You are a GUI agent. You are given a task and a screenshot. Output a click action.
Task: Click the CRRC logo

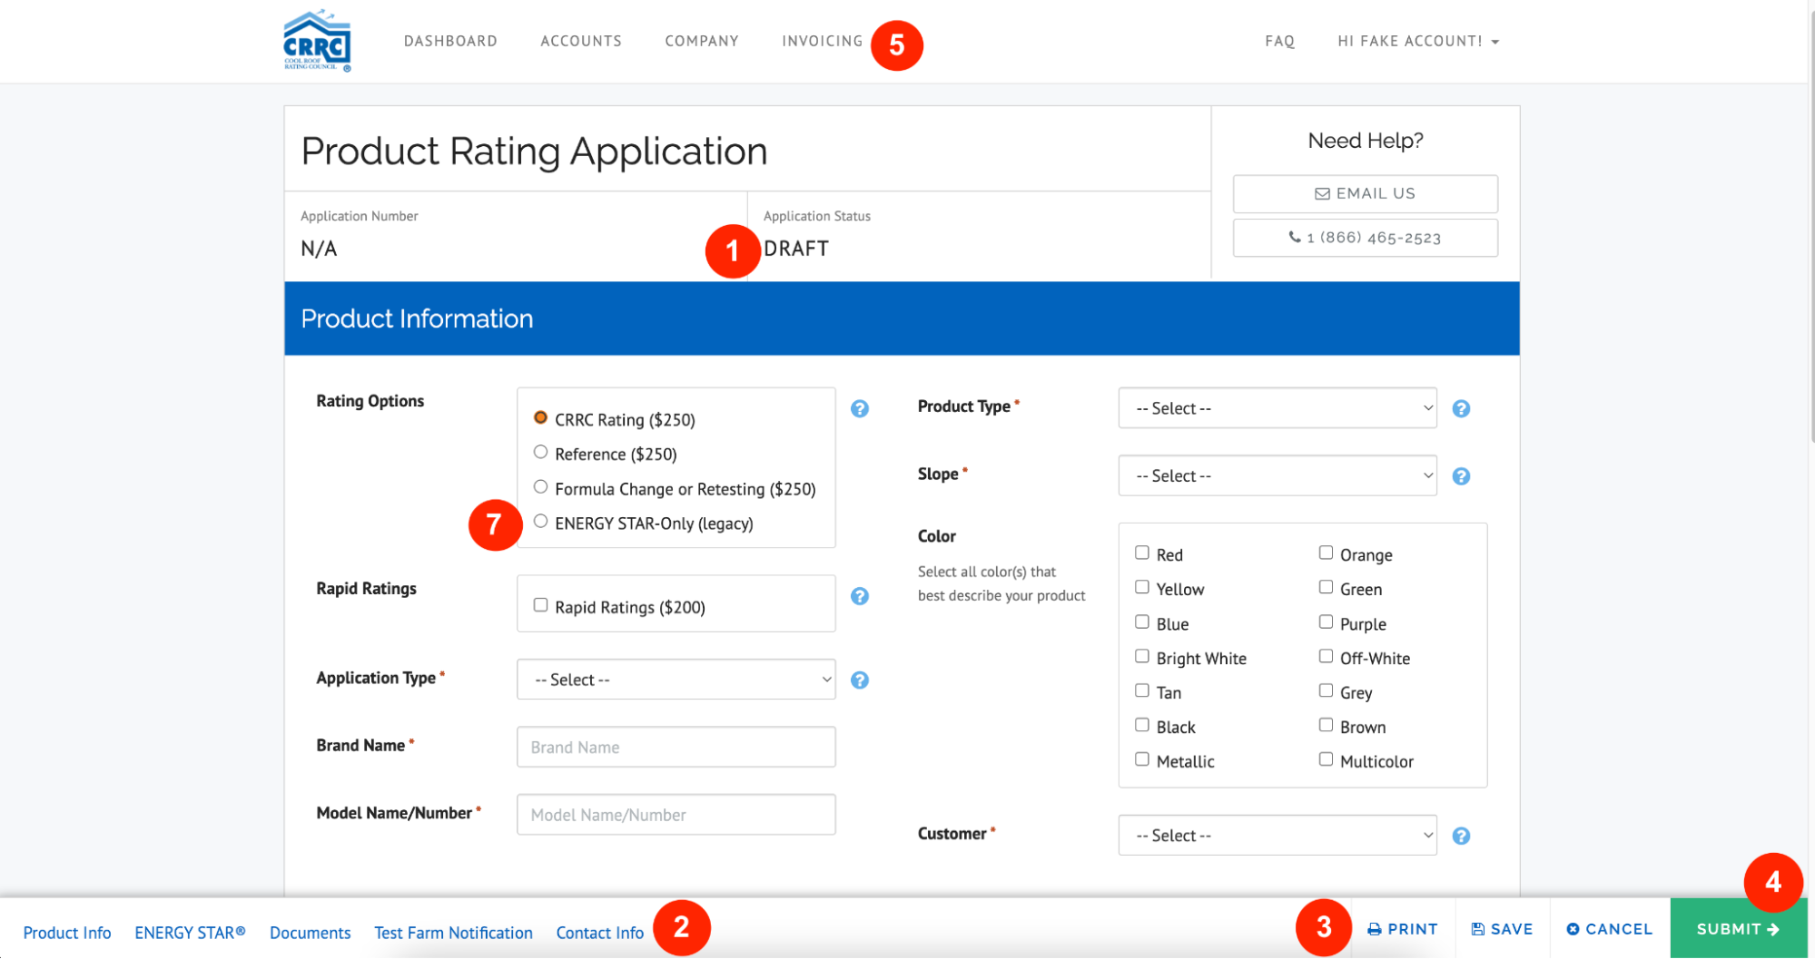pos(316,41)
